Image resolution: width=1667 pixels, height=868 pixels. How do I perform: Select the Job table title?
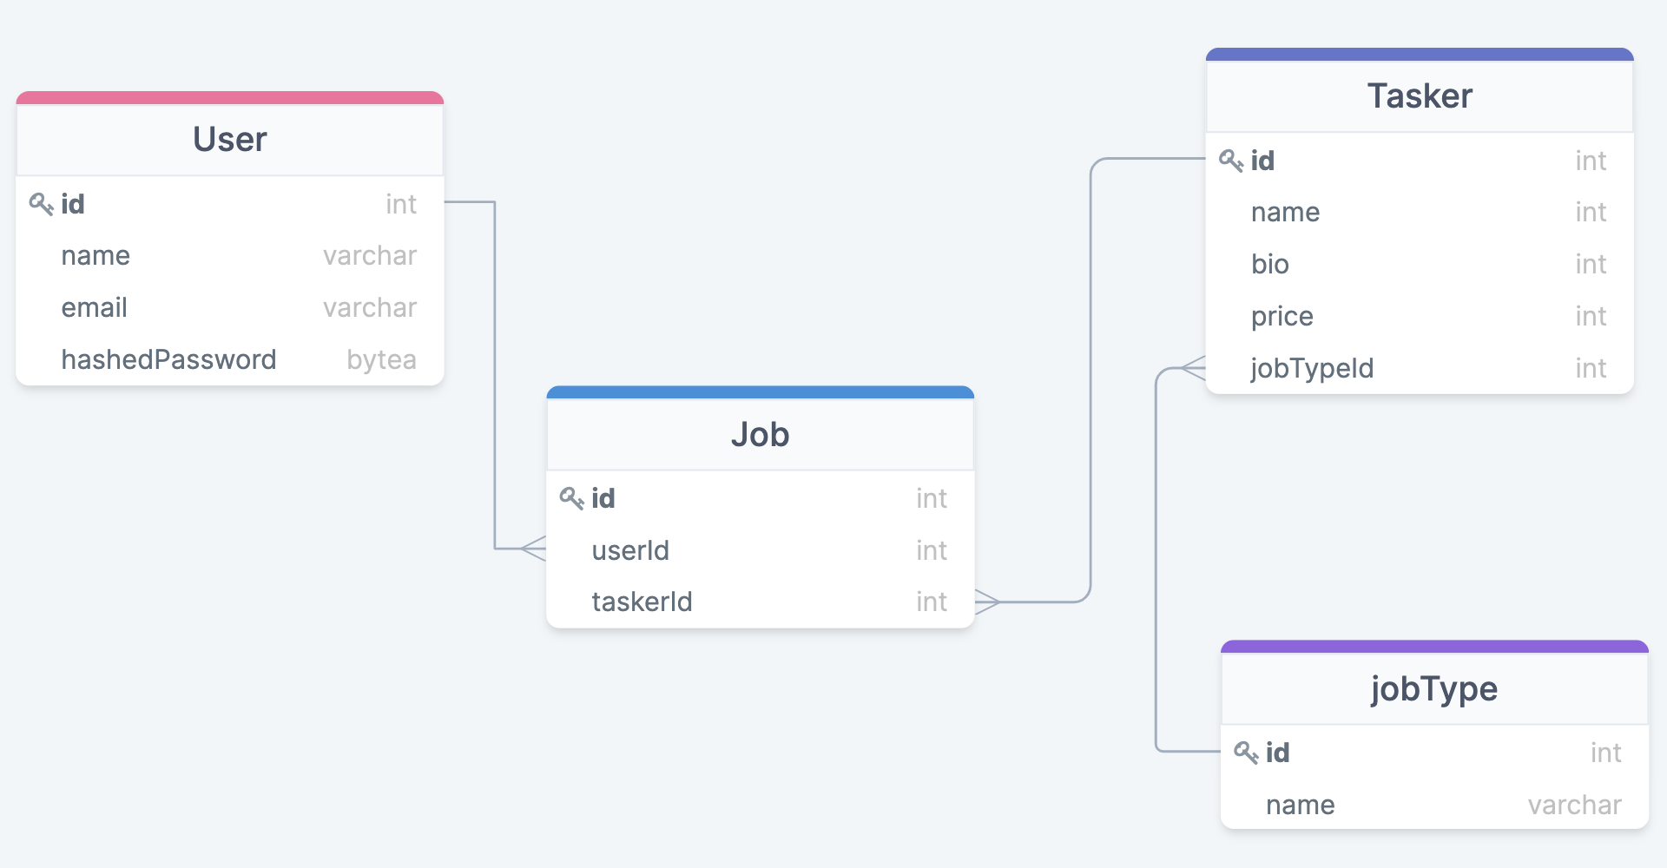(x=760, y=434)
